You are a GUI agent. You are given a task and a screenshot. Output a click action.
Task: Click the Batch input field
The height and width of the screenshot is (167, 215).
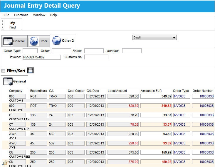[94, 51]
